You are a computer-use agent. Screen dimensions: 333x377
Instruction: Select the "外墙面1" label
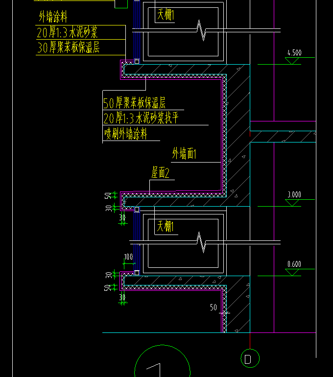(184, 153)
